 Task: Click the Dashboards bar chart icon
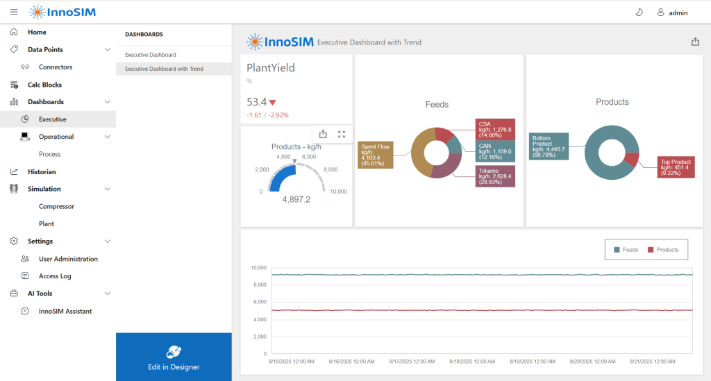pos(14,101)
